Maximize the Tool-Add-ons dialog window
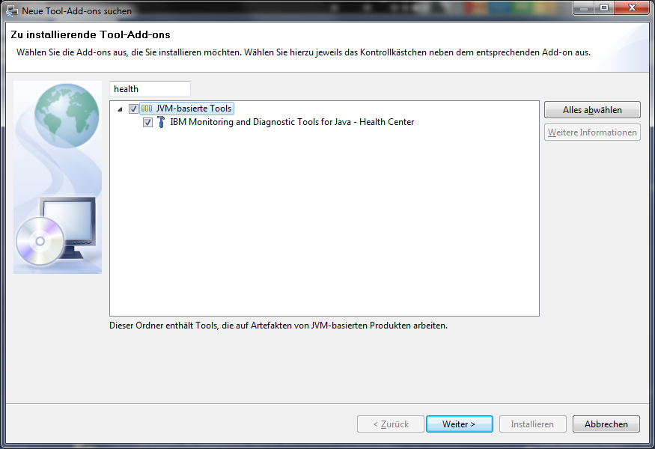Image resolution: width=655 pixels, height=449 pixels. pyautogui.click(x=603, y=7)
